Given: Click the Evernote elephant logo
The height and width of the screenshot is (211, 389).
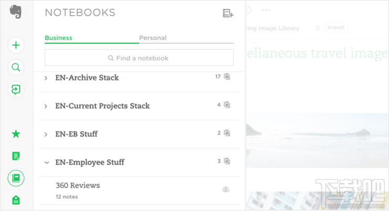Looking at the screenshot, I should 16,12.
